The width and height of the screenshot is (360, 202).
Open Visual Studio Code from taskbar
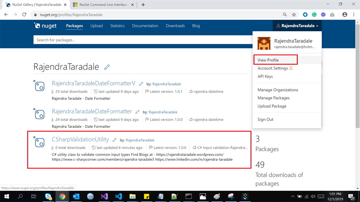click(118, 196)
